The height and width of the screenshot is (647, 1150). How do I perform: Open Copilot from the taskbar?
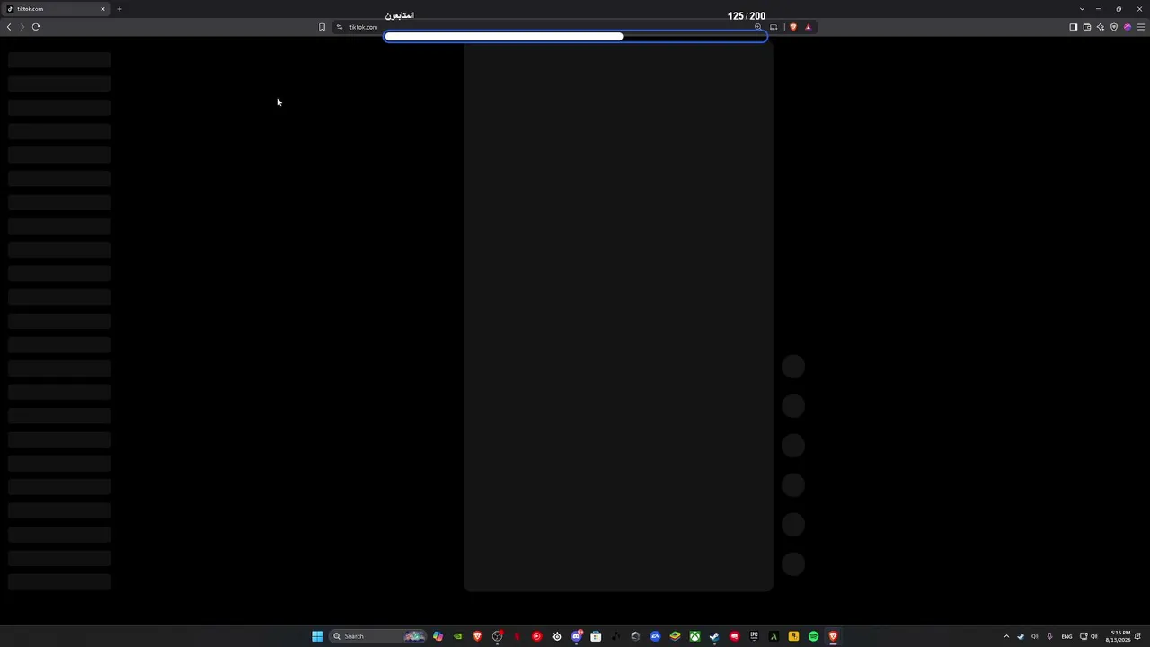(438, 636)
